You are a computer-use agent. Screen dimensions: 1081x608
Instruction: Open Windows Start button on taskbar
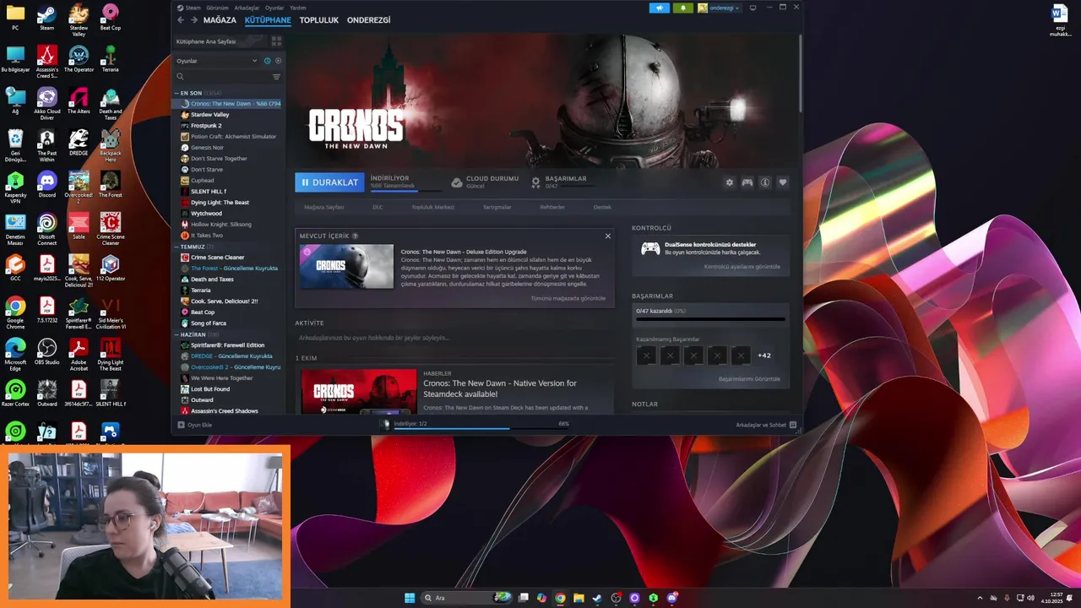[410, 598]
